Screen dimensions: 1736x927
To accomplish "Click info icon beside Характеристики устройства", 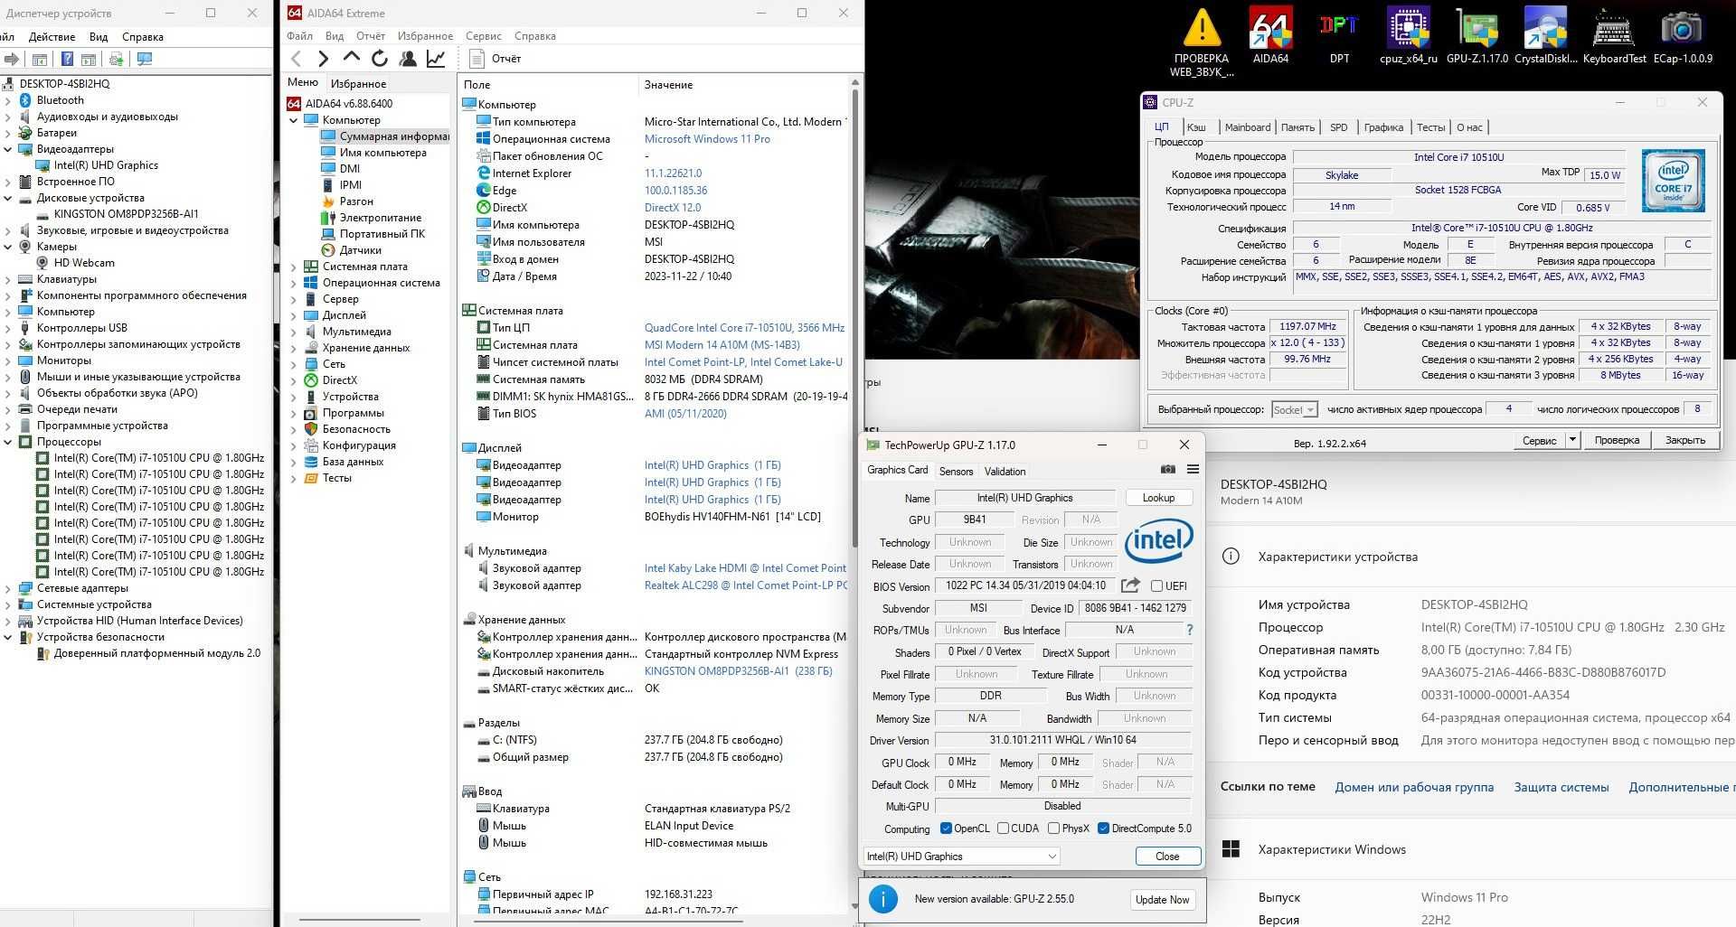I will tap(1231, 557).
